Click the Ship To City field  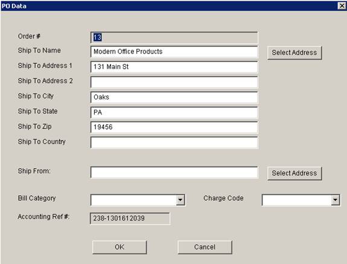point(174,97)
